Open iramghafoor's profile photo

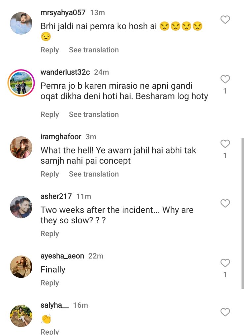tap(21, 147)
